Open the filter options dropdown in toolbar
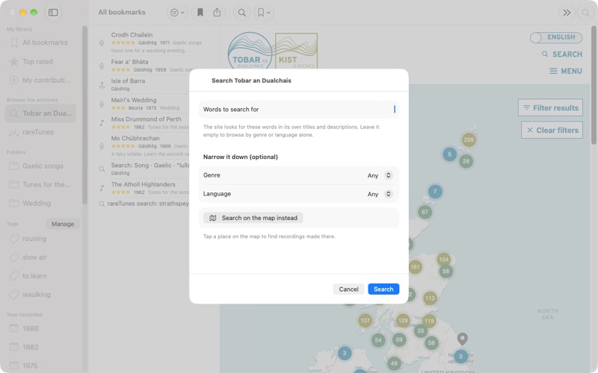Image resolution: width=598 pixels, height=373 pixels. [177, 13]
